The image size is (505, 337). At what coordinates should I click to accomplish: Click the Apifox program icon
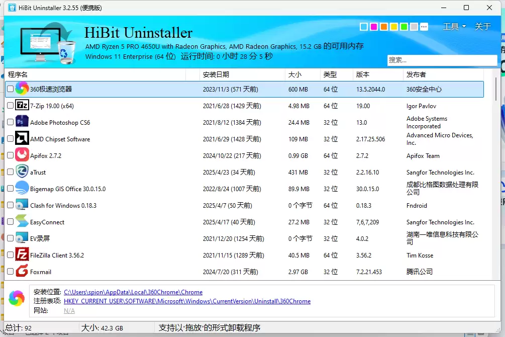(22, 155)
